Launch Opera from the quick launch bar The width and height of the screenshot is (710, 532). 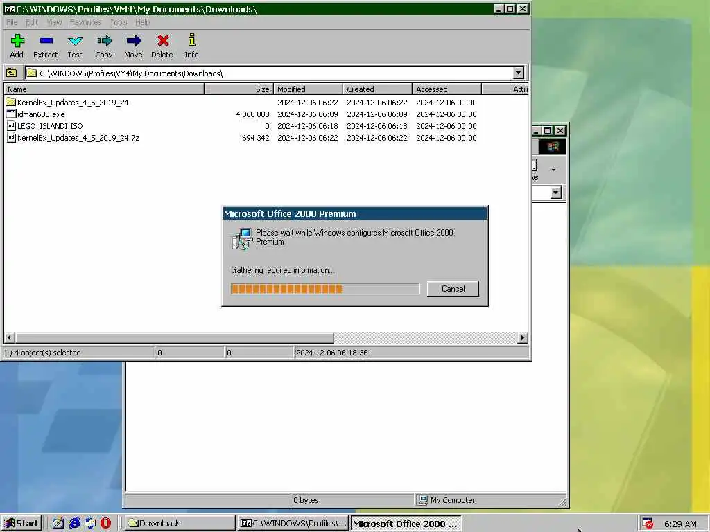tap(105, 523)
